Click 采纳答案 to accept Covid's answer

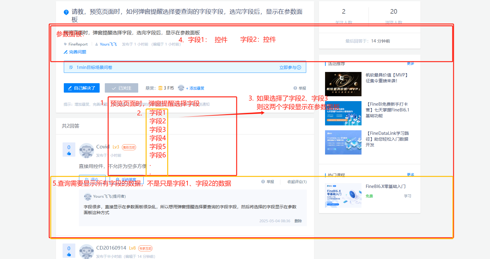tap(127, 179)
